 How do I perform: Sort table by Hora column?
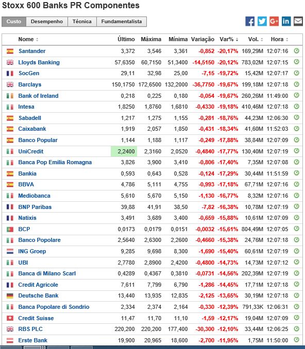pyautogui.click(x=279, y=40)
